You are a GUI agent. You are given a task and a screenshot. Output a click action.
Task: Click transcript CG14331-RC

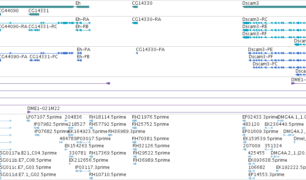coord(34,30)
